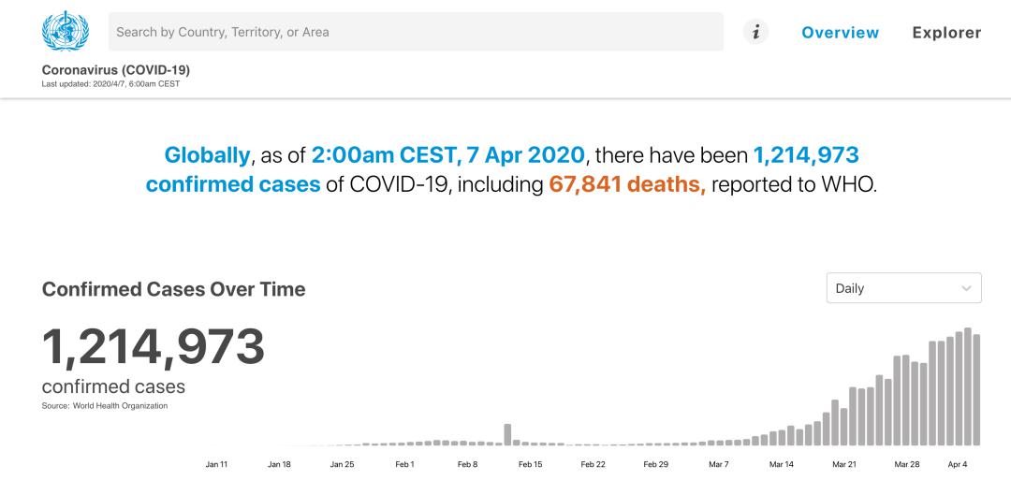Click the Apr 4 axis label
The width and height of the screenshot is (1011, 495).
(959, 465)
